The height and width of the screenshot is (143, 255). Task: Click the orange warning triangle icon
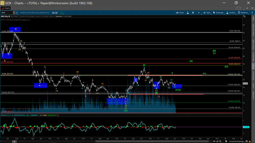pyautogui.click(x=250, y=141)
